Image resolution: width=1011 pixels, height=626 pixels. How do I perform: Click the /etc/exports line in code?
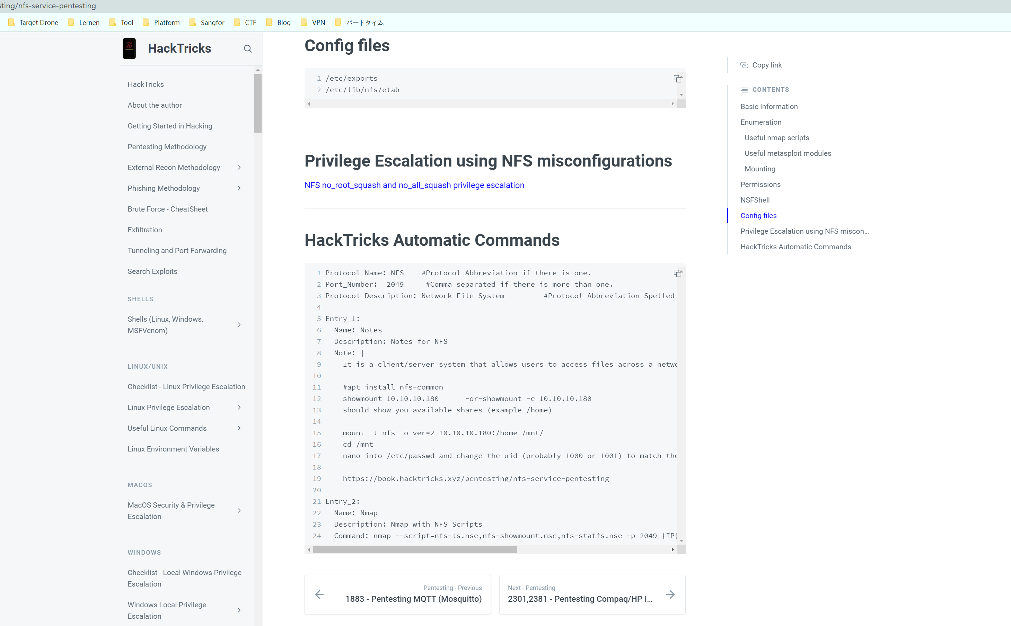point(352,78)
